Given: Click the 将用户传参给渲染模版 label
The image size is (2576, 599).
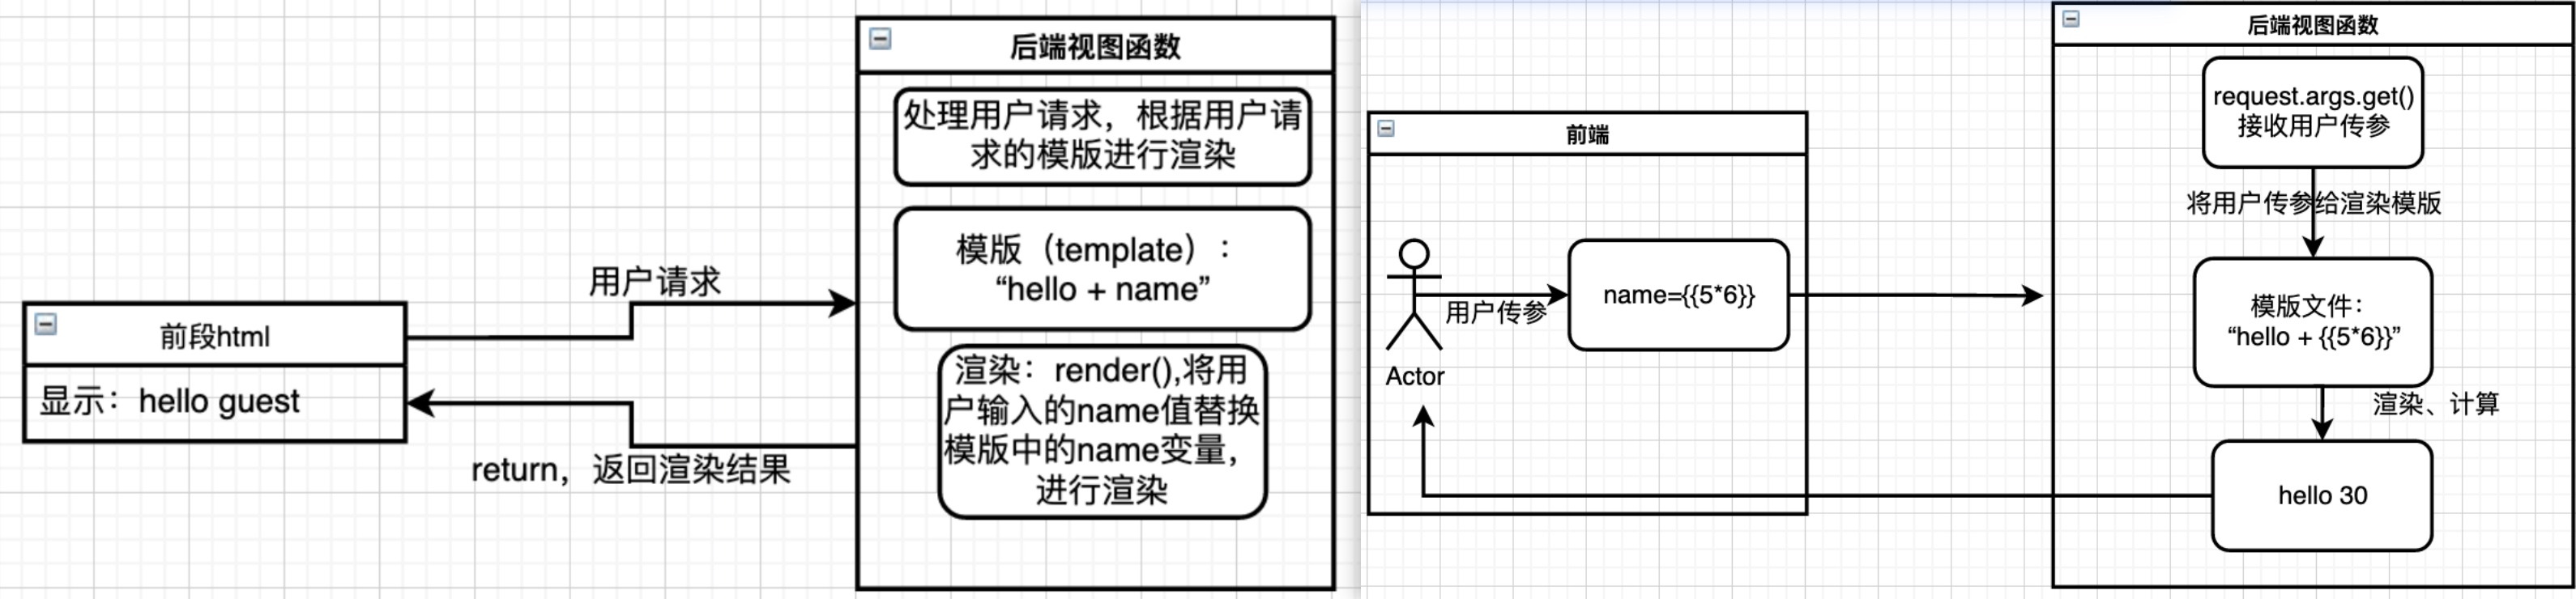Looking at the screenshot, I should 2314,203.
